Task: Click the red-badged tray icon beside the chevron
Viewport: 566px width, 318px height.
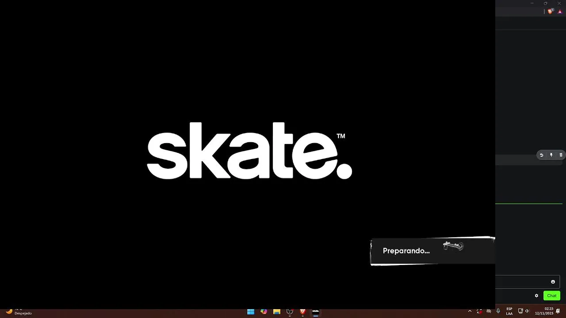Action: click(479, 311)
